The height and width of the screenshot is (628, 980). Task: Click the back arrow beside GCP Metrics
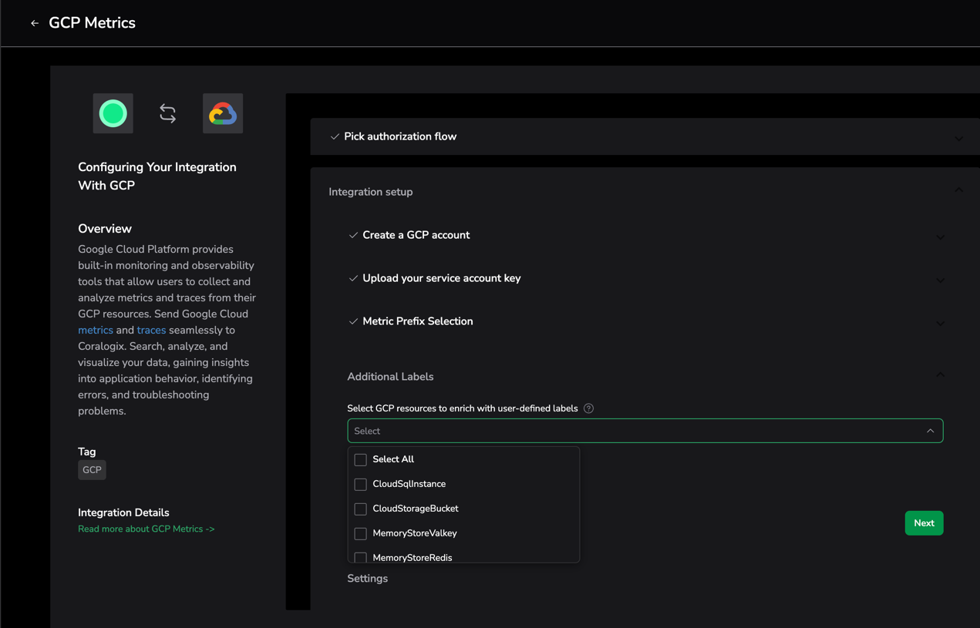pos(35,23)
